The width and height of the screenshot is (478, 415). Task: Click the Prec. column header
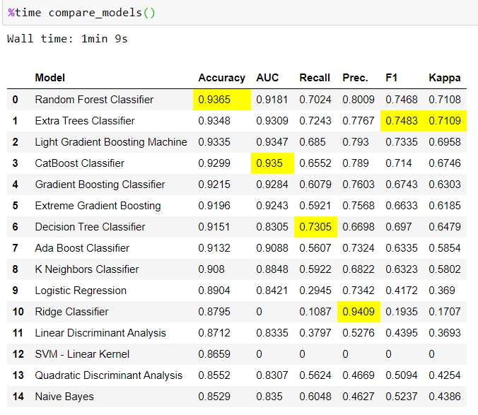click(x=355, y=78)
